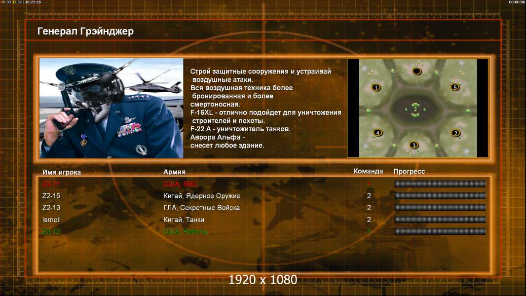Click the line 'Аврора Альфа -'
This screenshot has height=296, width=526.
[218, 137]
